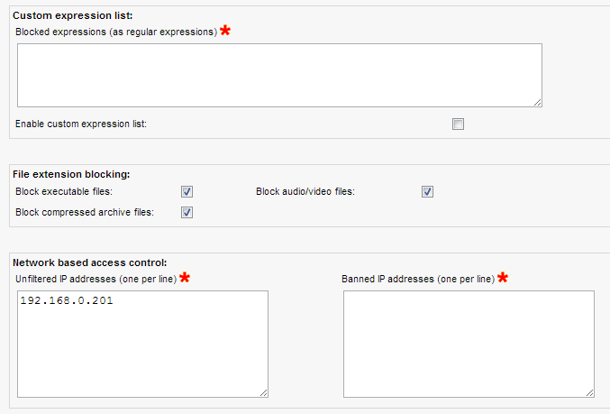Click the 'File extension blocking:' section heading
Viewport: 610px width, 414px height.
[x=71, y=173]
